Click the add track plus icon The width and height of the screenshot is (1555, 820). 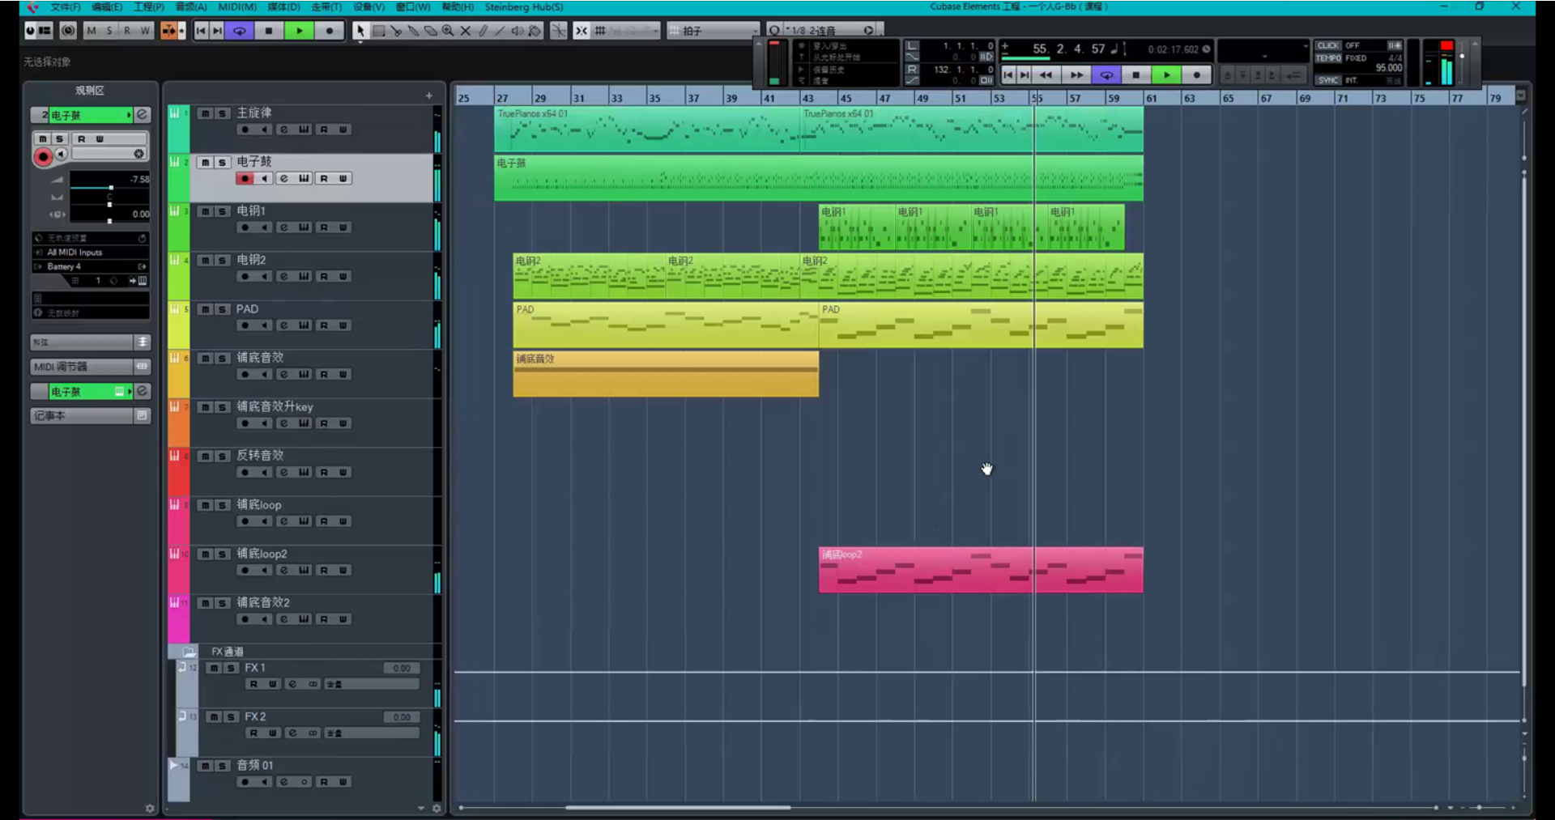pyautogui.click(x=428, y=96)
